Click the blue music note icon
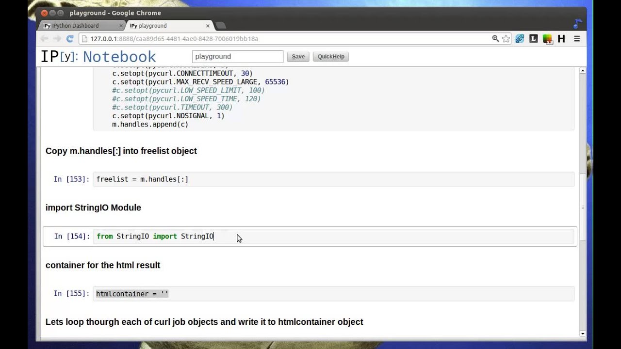Image resolution: width=621 pixels, height=349 pixels. (x=577, y=24)
